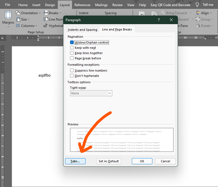Click the Group objects icon
This screenshot has width=218, height=187.
(x=198, y=19)
